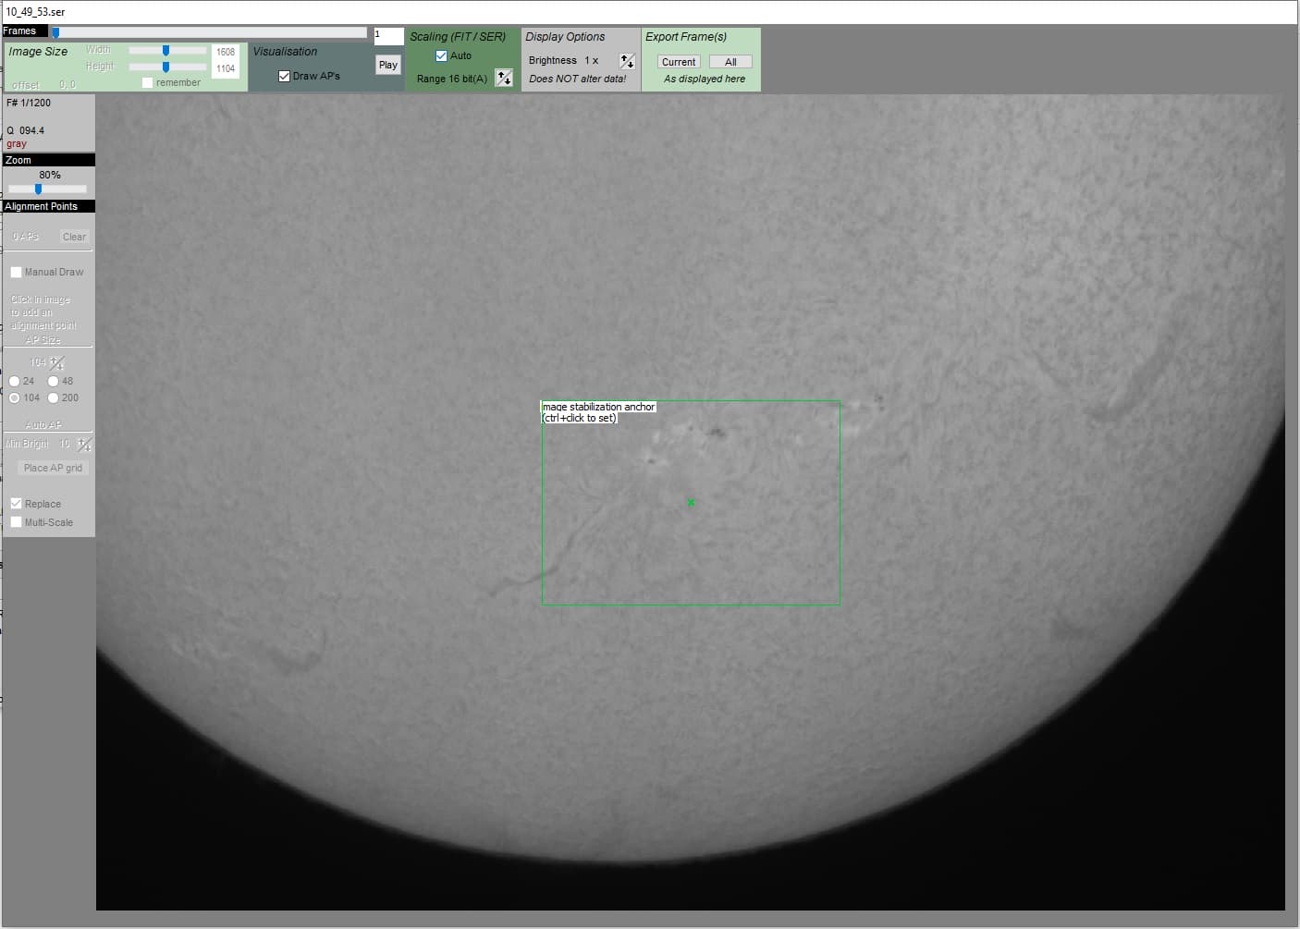Export the Current frame
This screenshot has height=929, width=1300.
point(678,61)
